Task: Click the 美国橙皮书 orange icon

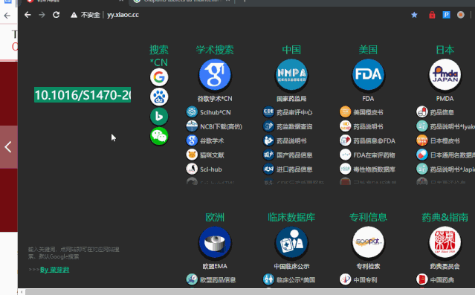Action: point(345,112)
